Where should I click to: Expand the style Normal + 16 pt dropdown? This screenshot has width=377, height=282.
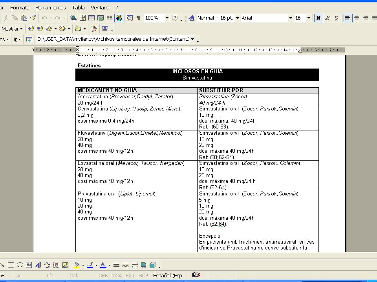(237, 18)
